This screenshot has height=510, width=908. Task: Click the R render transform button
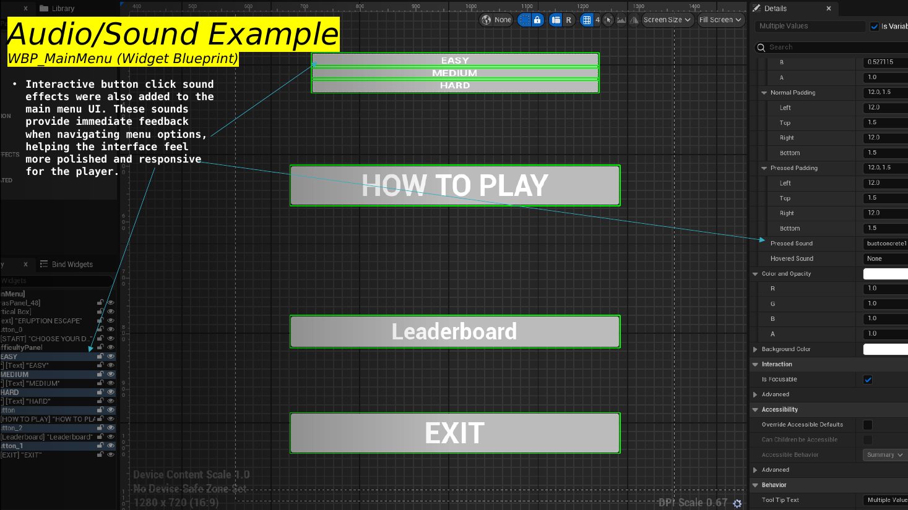[x=568, y=20]
